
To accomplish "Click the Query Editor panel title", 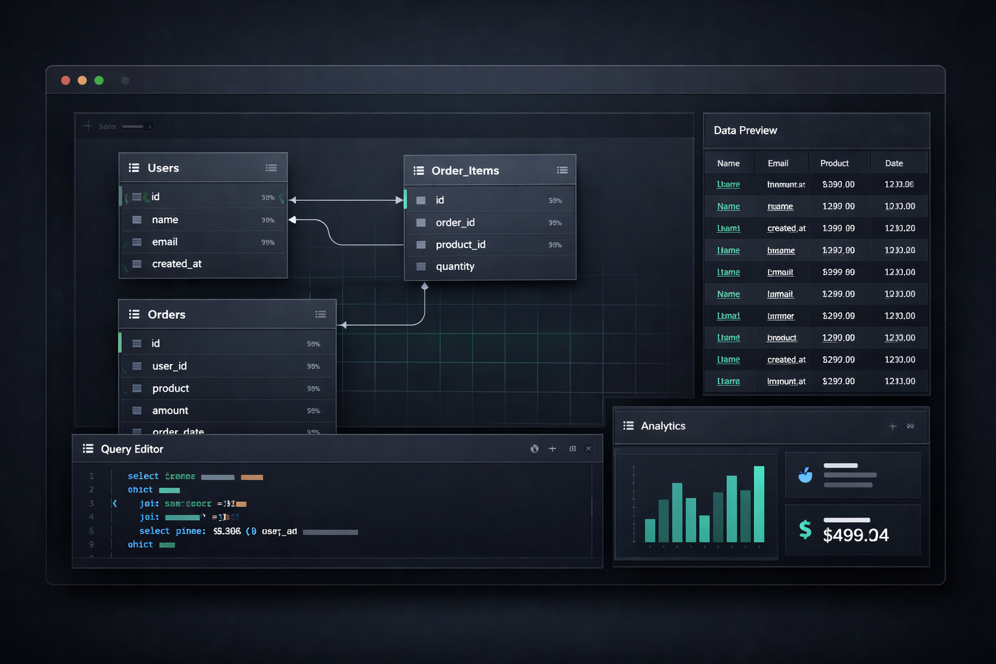I will point(132,449).
